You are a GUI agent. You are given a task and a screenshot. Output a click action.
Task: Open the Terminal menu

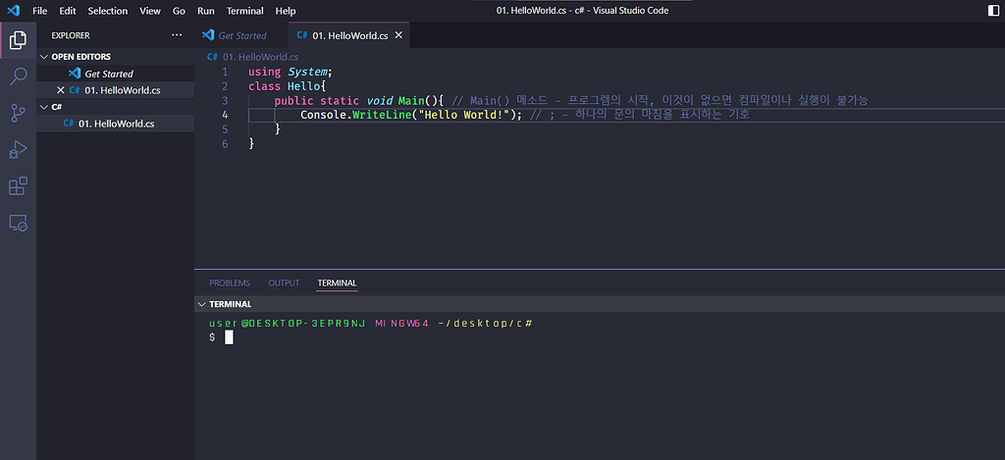(244, 11)
